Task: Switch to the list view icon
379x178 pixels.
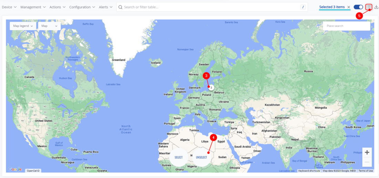Action: (369, 7)
